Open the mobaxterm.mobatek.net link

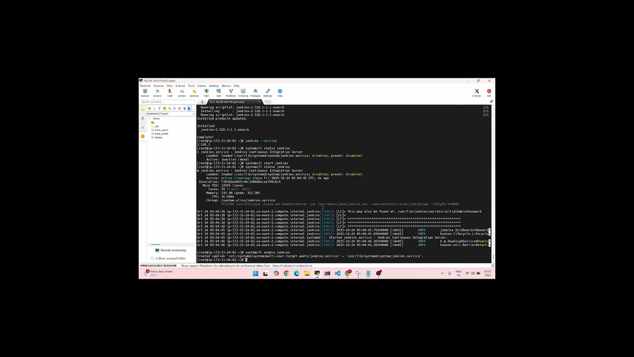[x=292, y=266]
